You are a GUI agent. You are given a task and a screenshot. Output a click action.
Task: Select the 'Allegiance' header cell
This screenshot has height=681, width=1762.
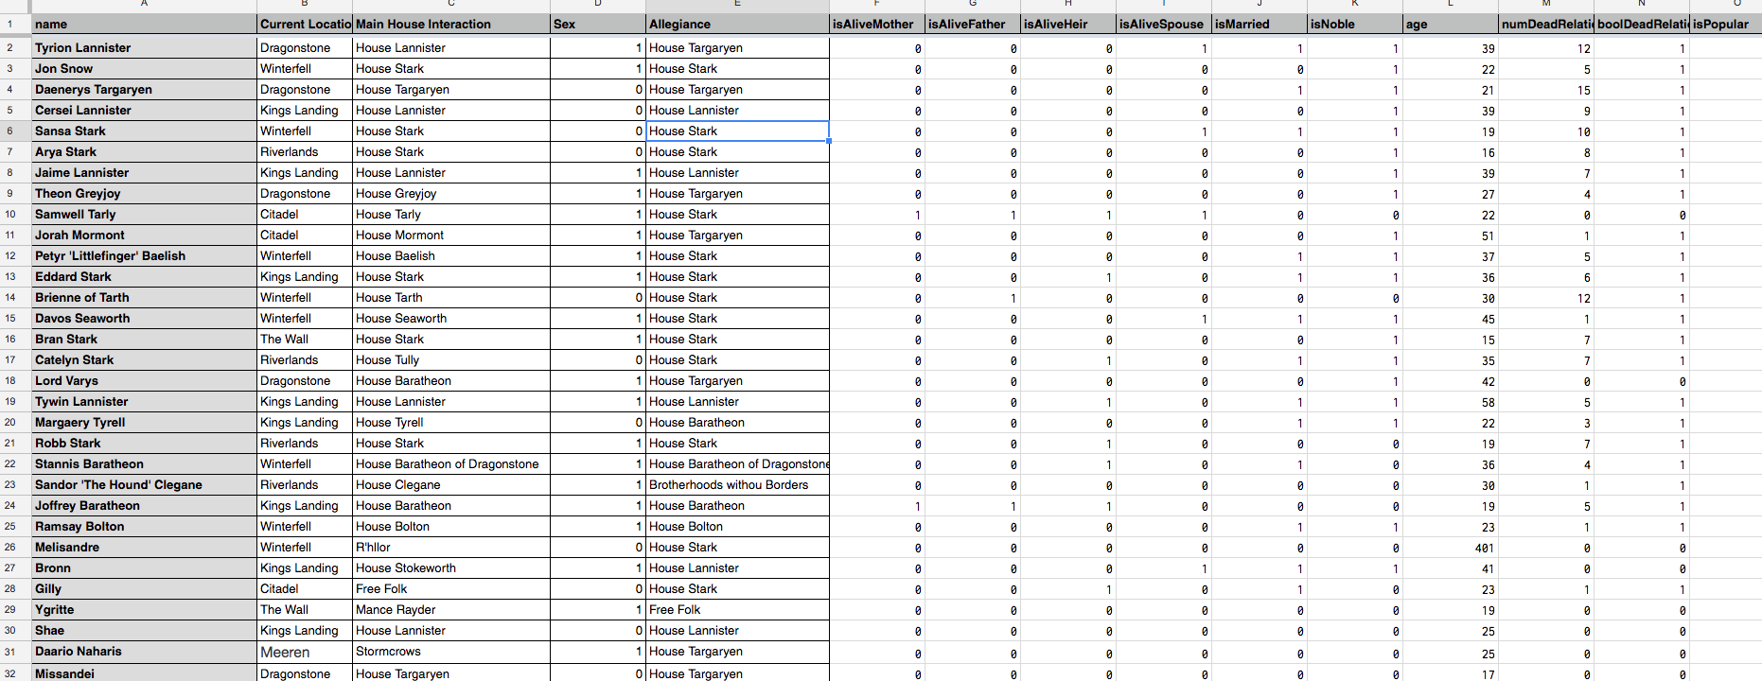[738, 25]
